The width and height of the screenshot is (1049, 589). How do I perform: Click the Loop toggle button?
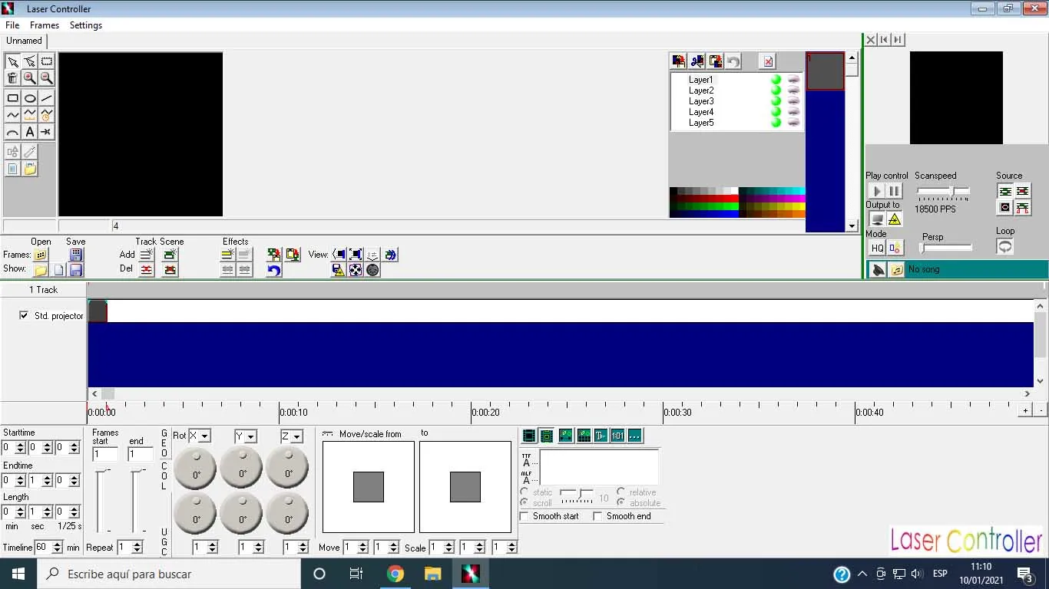pos(1004,246)
